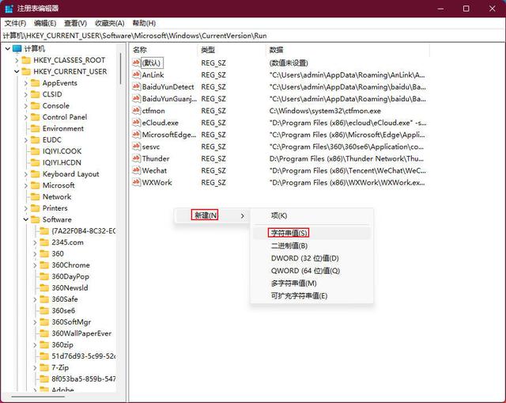Click the WXWork entry icon
The image size is (506, 403).
click(136, 182)
